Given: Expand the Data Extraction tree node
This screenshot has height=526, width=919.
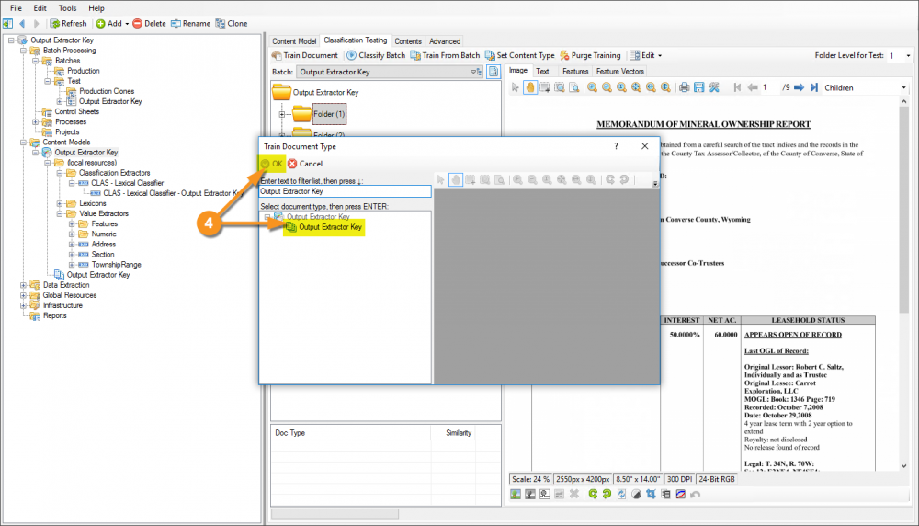Looking at the screenshot, I should (x=23, y=285).
